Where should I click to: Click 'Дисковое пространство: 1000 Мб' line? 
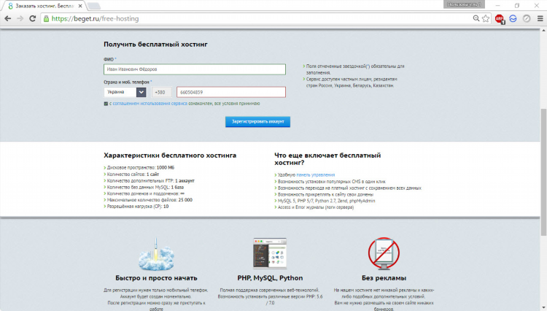139,167
